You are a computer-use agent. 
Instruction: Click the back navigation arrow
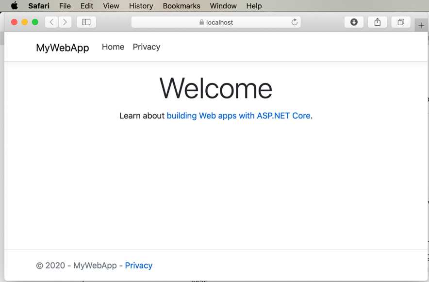51,22
